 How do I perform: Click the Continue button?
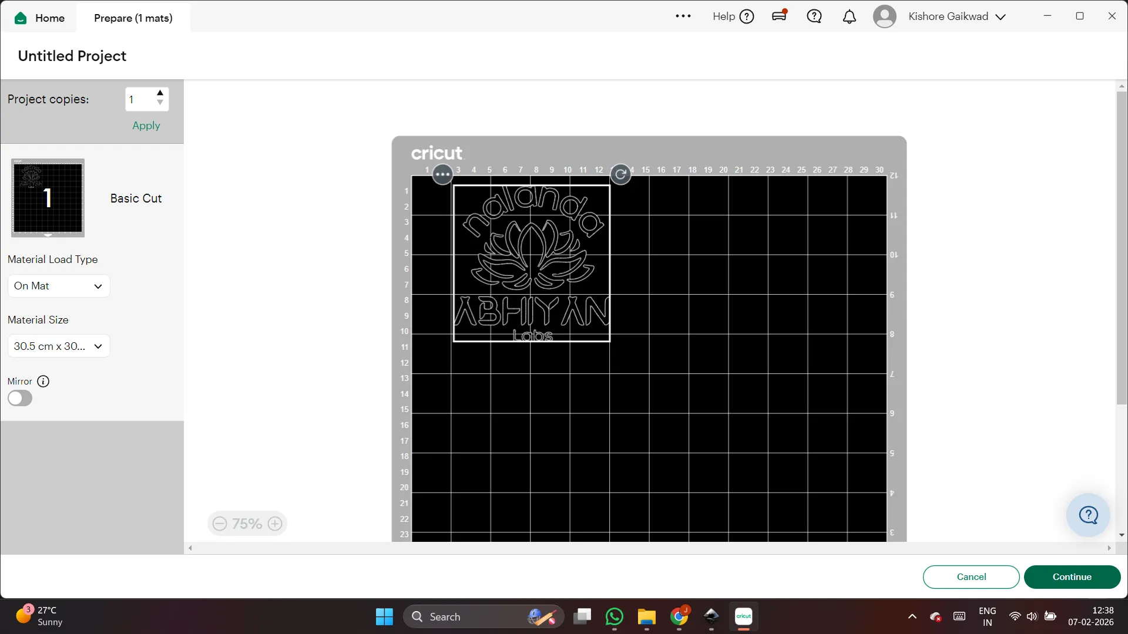(1072, 577)
